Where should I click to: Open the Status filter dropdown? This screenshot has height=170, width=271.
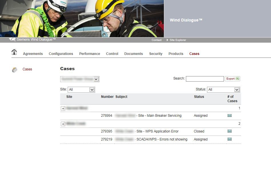(x=224, y=90)
